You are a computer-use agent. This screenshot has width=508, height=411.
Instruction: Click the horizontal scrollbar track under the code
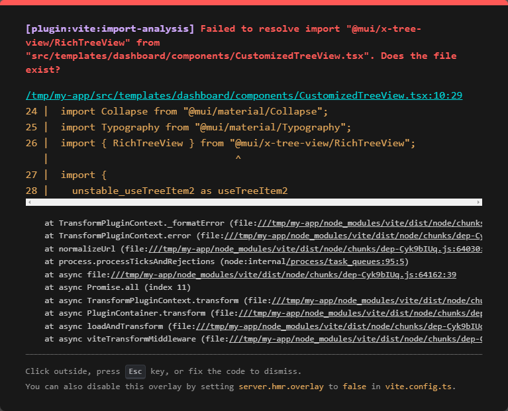click(254, 203)
